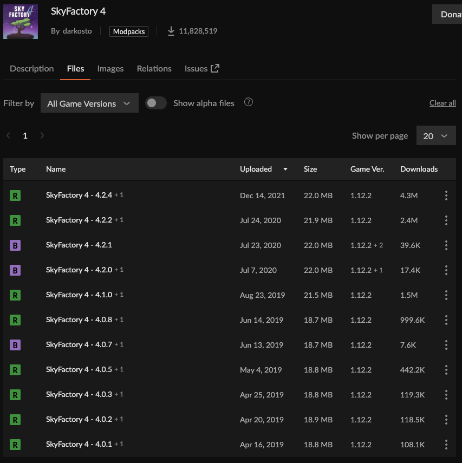Open the file SkyFactory 4 - 4.0.3
This screenshot has height=463, width=462.
[x=79, y=394]
